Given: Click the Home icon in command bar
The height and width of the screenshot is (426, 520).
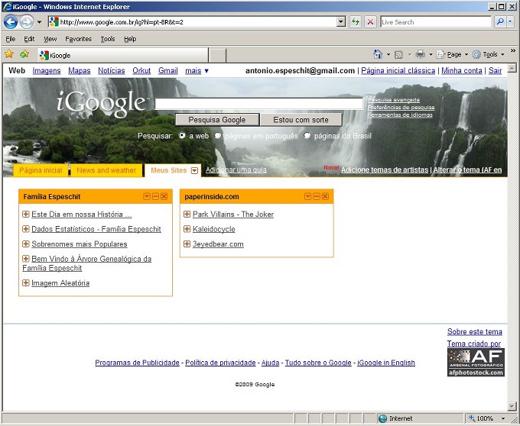Looking at the screenshot, I should click(378, 55).
